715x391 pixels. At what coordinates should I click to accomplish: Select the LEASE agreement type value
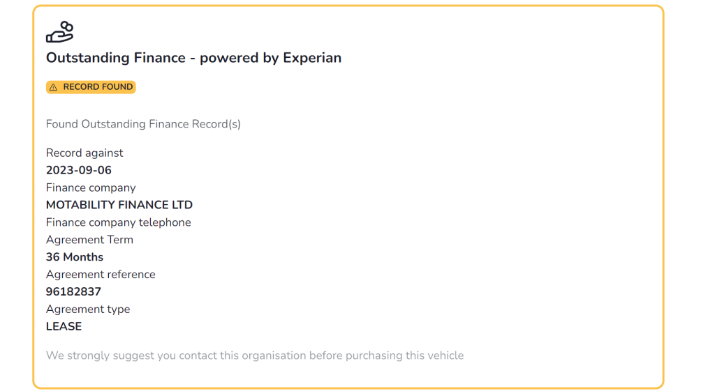[x=64, y=326]
